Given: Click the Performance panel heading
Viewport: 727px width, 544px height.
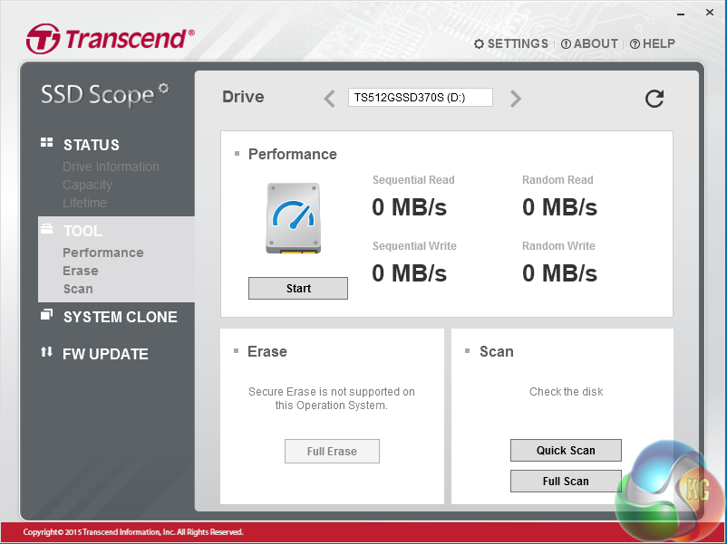Looking at the screenshot, I should coord(292,154).
